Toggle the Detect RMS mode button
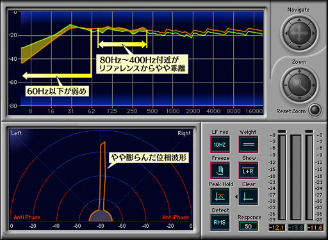Viewport: 328px width, 240px height. click(220, 223)
